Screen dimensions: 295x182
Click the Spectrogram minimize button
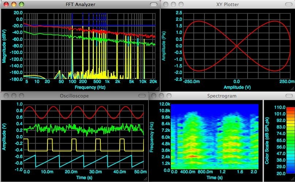161,96
